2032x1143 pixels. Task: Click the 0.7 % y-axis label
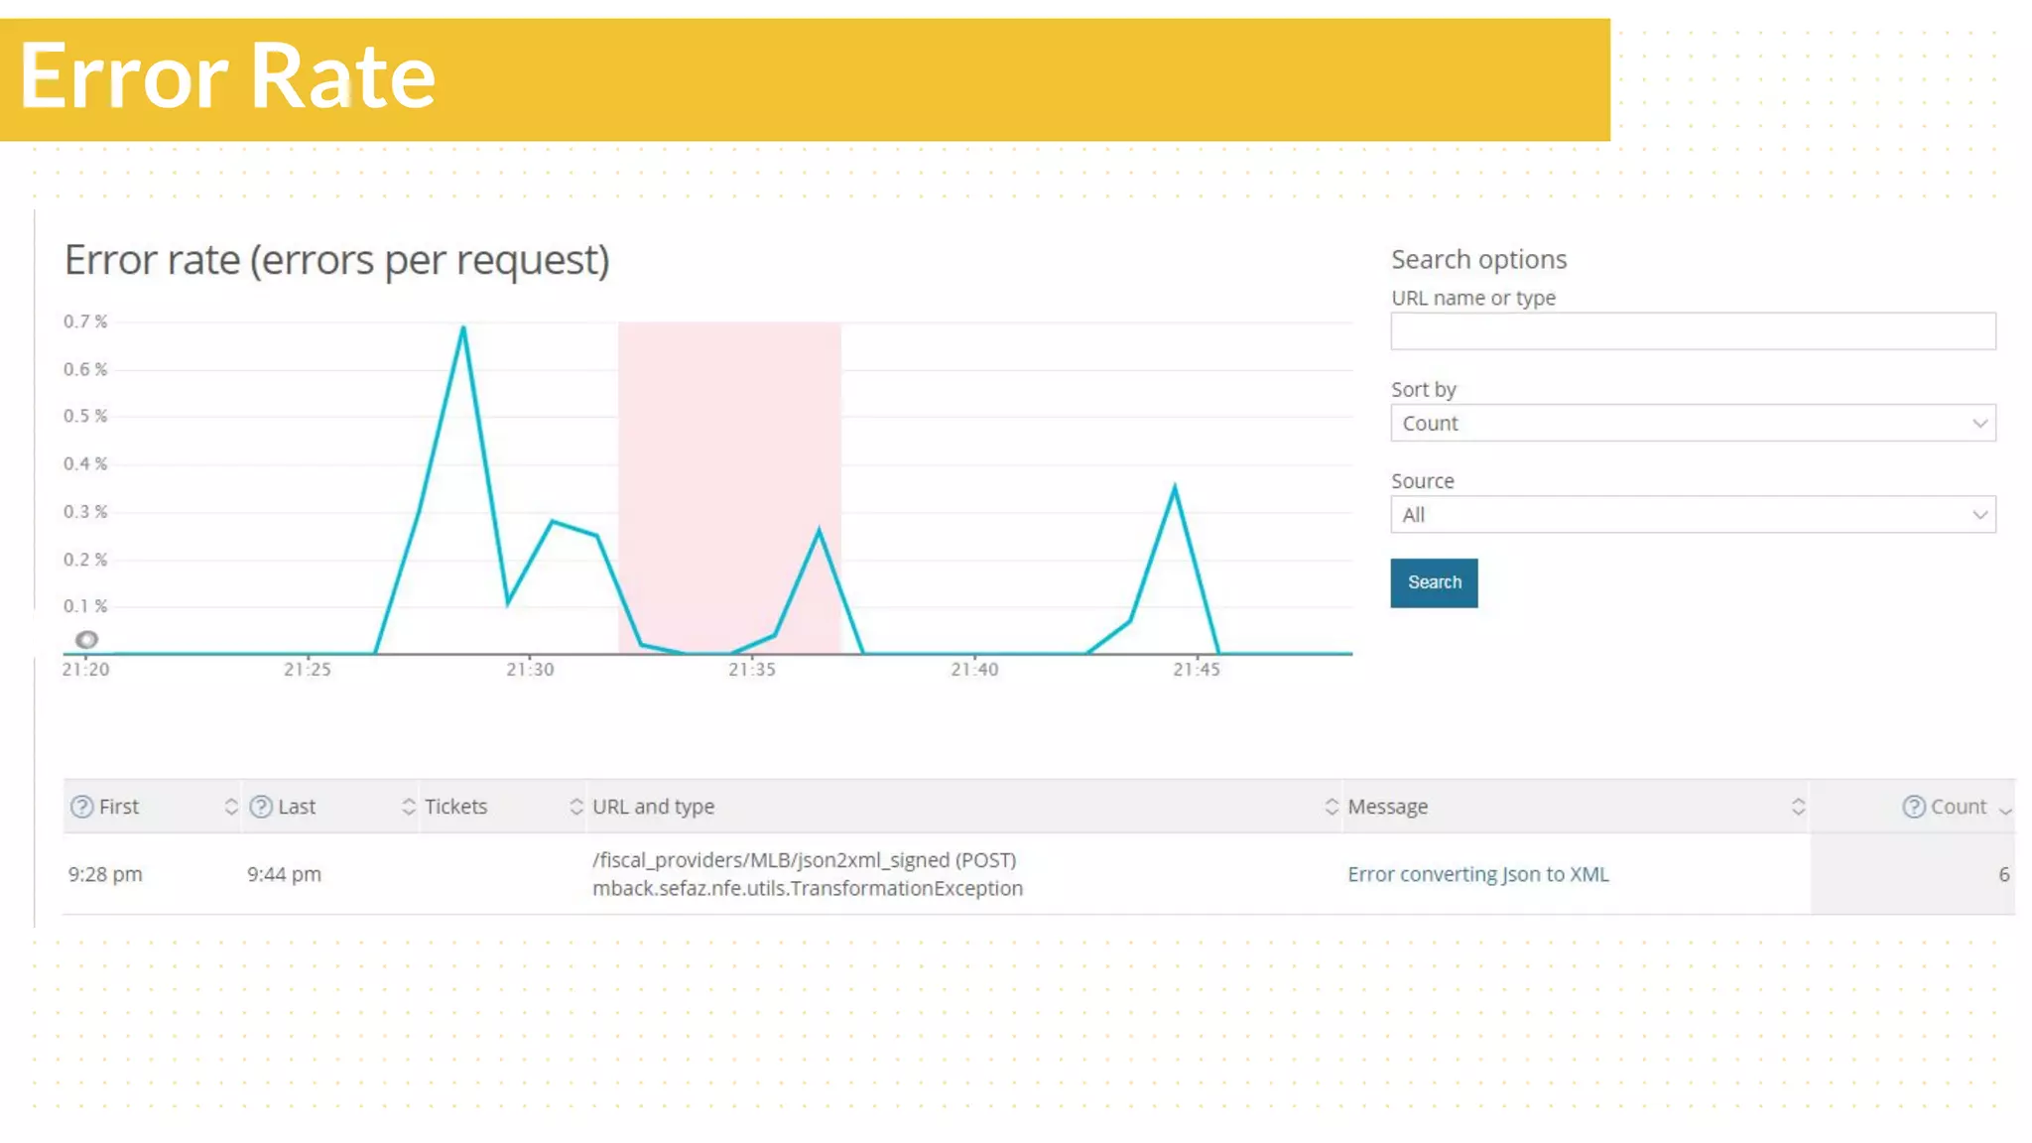(x=85, y=321)
